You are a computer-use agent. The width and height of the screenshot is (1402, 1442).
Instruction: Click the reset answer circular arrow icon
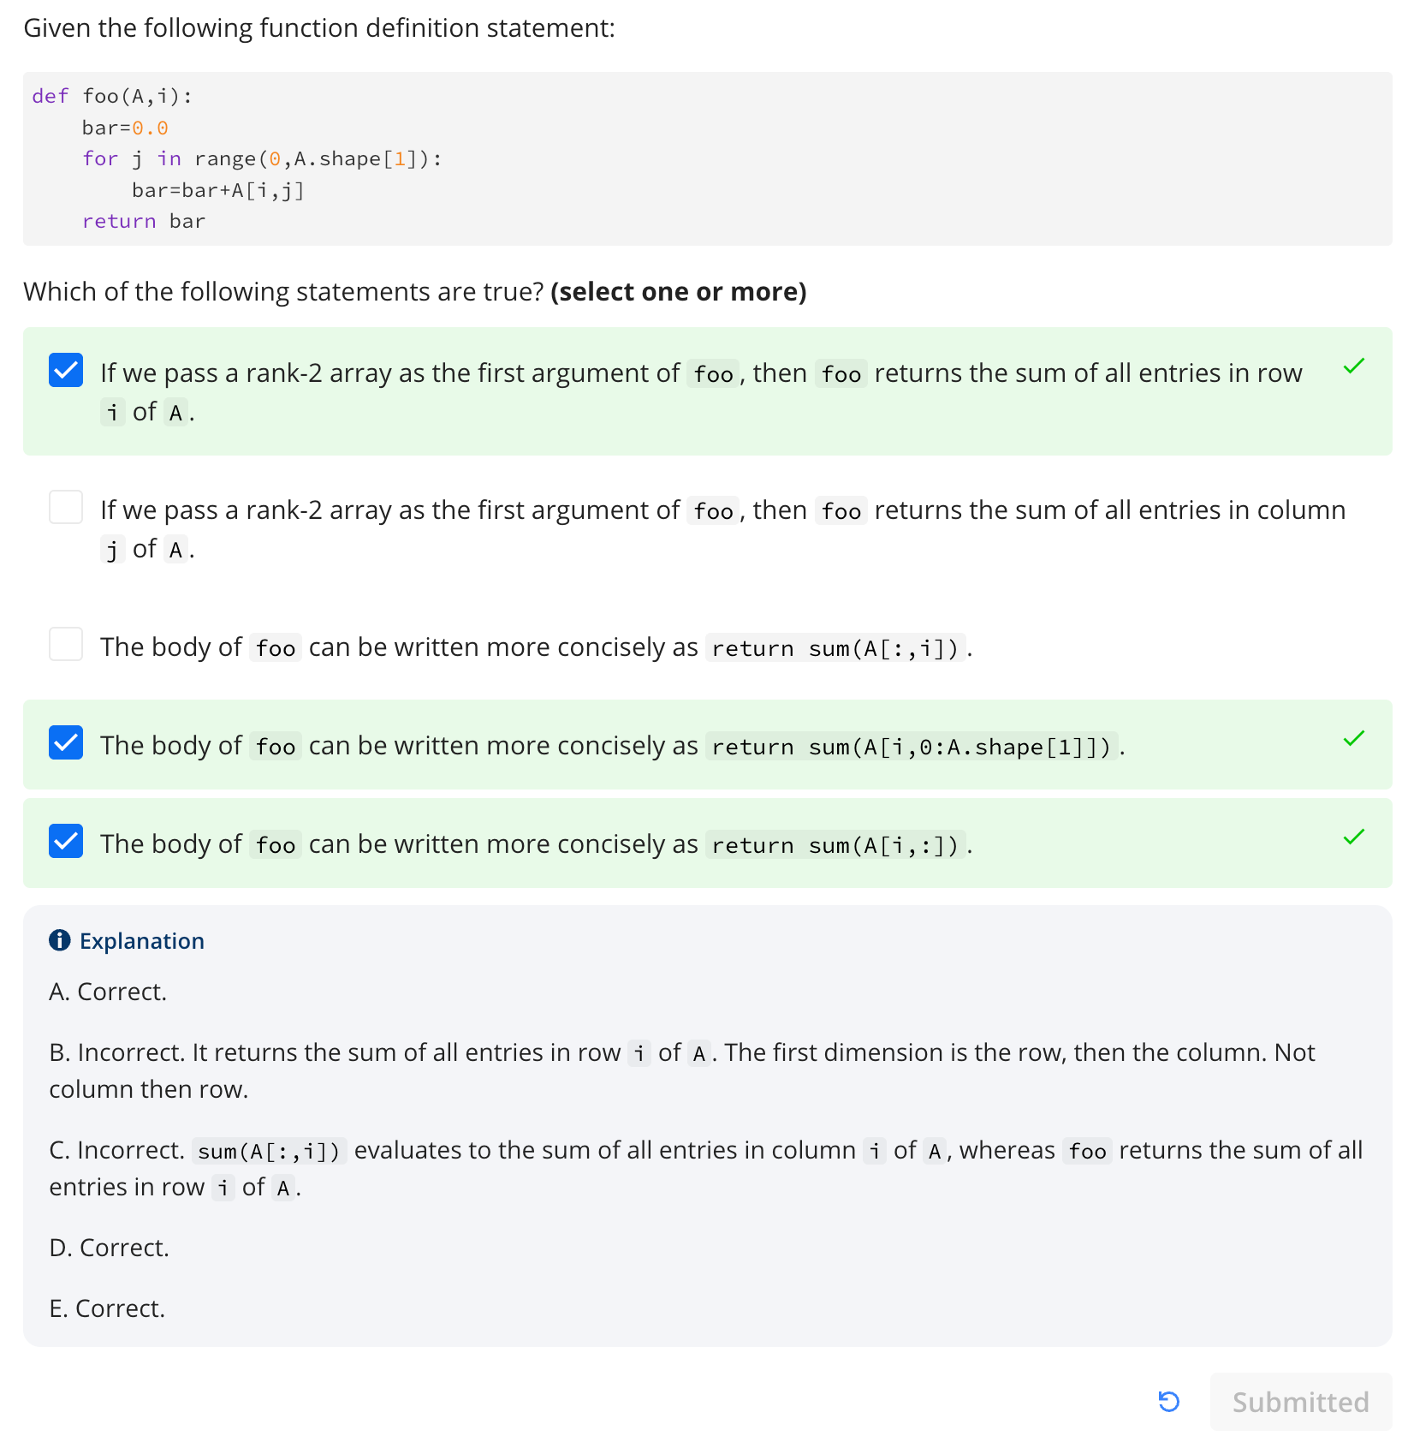[x=1168, y=1402]
